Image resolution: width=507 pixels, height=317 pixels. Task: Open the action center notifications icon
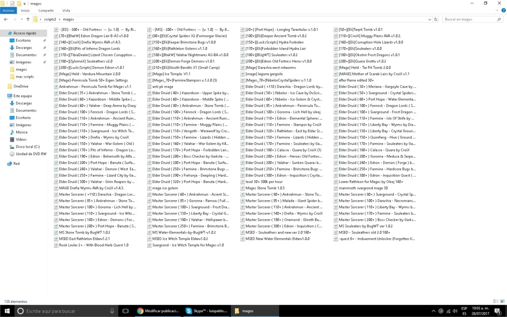coord(498,311)
